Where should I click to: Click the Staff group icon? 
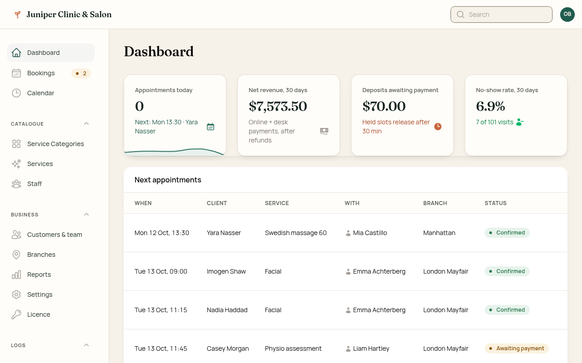pos(16,184)
